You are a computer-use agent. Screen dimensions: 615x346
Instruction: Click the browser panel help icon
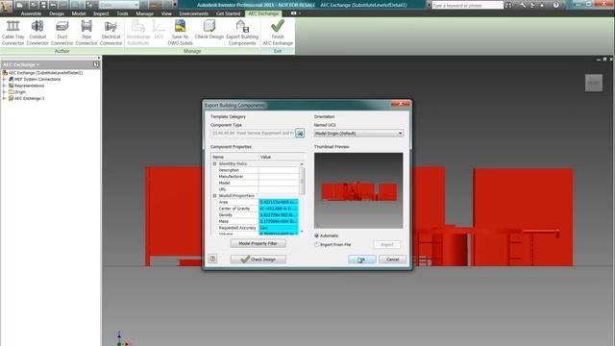pos(96,64)
